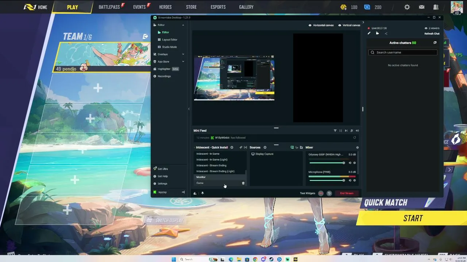Viewport: 467px width, 262px height.
Task: Click the camera icon under the Live timer
Action: pyautogui.click(x=377, y=33)
